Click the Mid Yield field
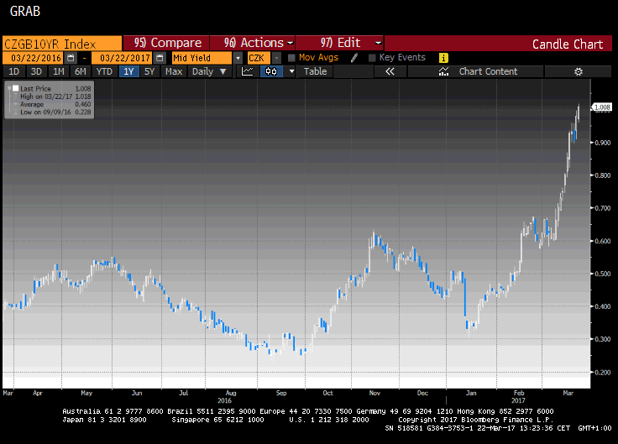The width and height of the screenshot is (618, 444). (202, 58)
